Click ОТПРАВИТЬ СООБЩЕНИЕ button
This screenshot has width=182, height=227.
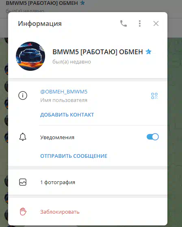pos(74,156)
